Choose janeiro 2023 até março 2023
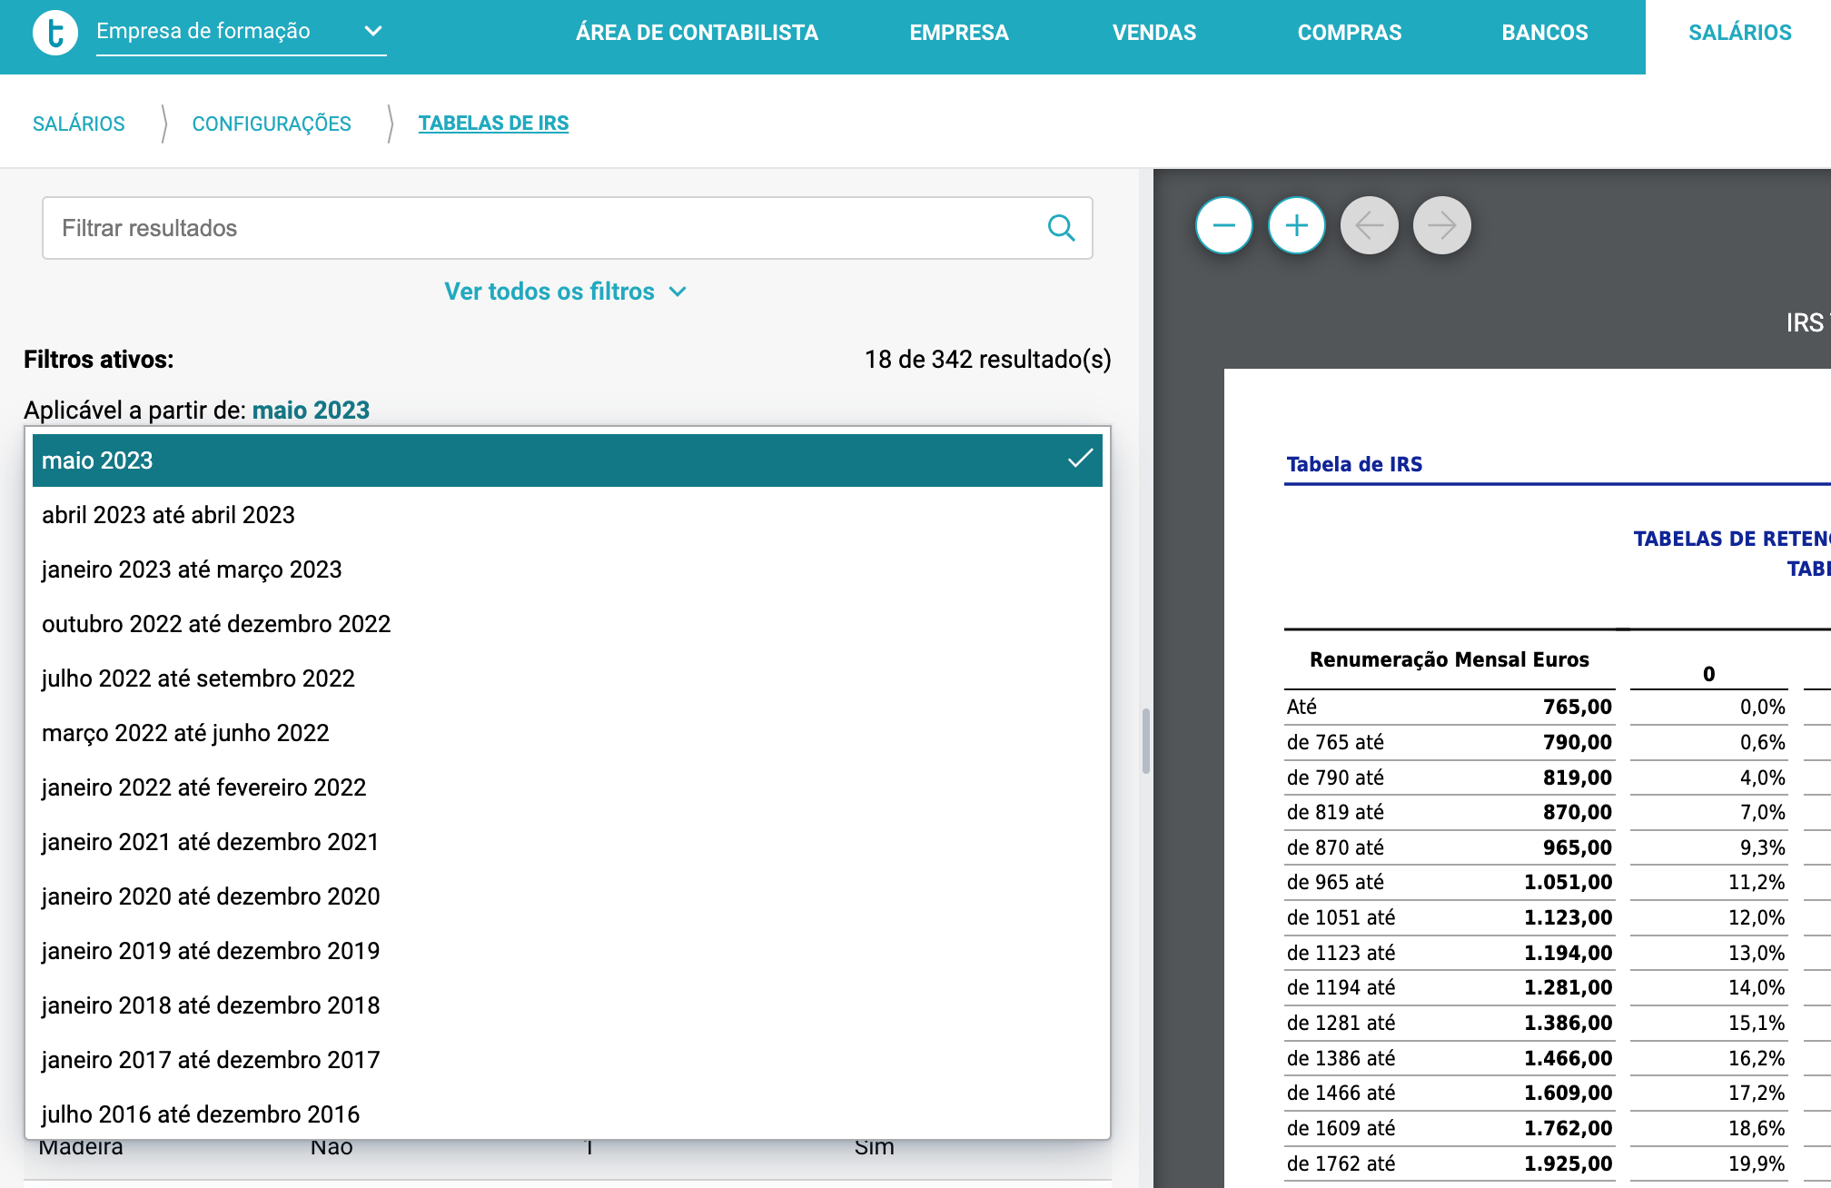This screenshot has width=1831, height=1188. click(x=568, y=569)
